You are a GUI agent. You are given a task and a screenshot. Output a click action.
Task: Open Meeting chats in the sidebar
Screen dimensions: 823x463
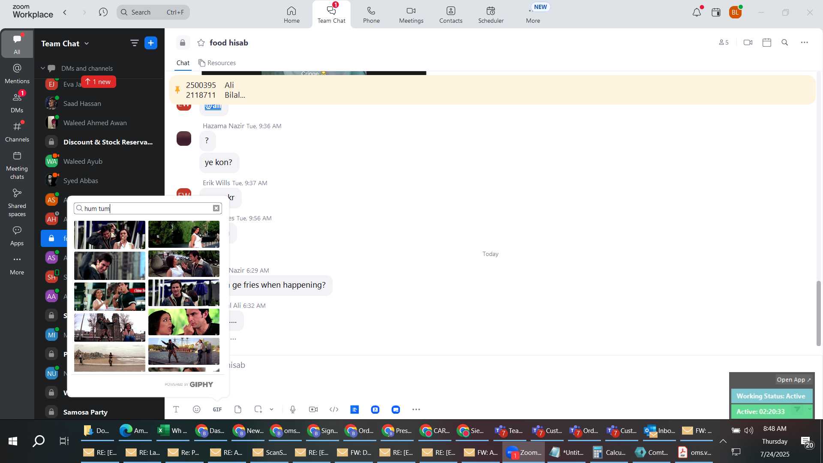(17, 165)
